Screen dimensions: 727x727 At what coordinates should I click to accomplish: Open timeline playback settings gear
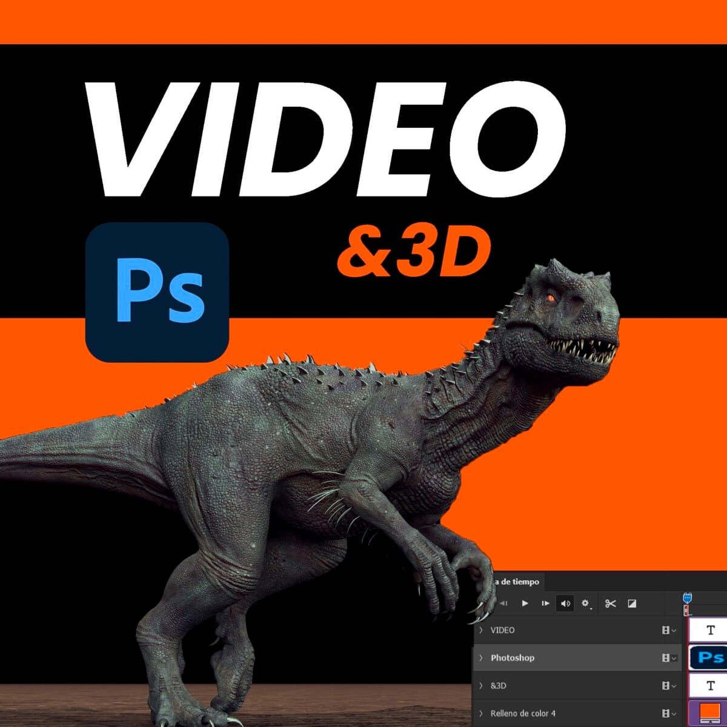585,603
